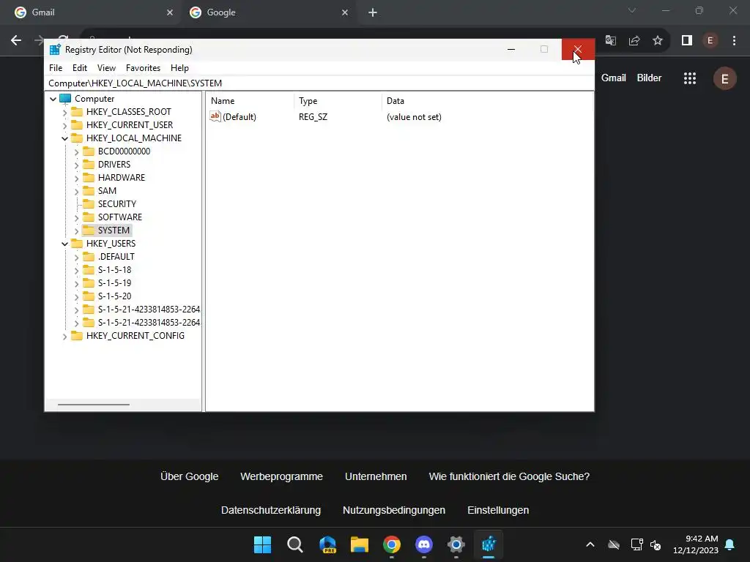Image resolution: width=750 pixels, height=562 pixels.
Task: Select the SOFTWARE tree item
Action: click(x=119, y=217)
